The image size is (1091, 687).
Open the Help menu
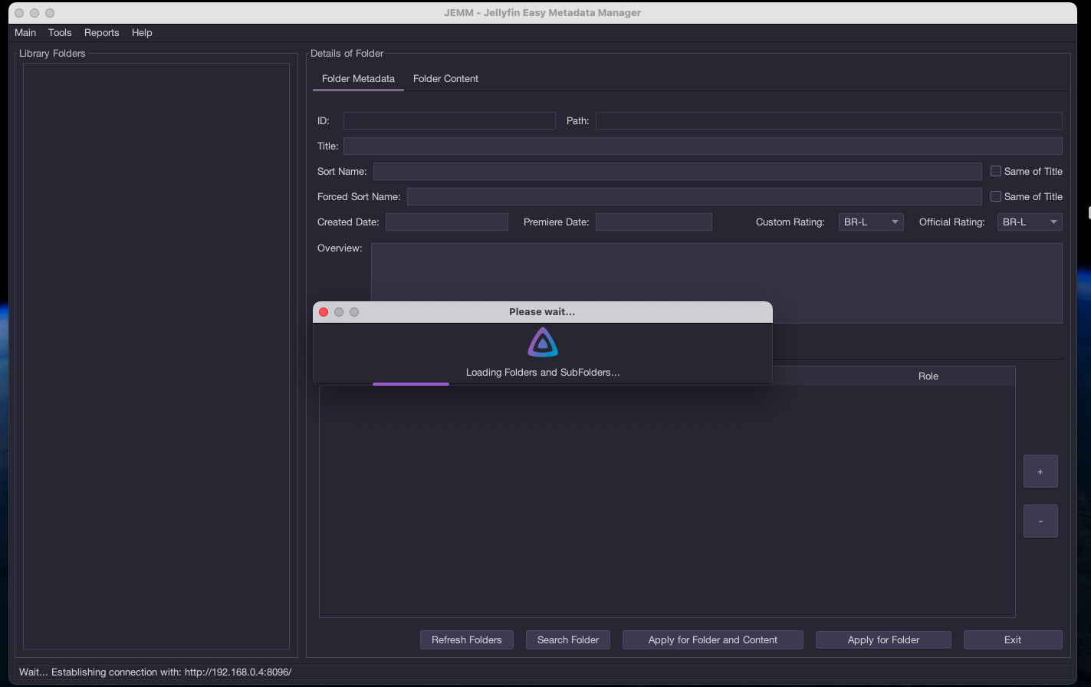[x=142, y=32]
